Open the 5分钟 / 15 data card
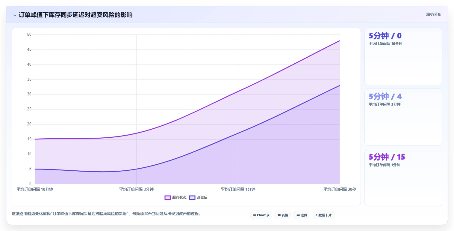 [403, 178]
